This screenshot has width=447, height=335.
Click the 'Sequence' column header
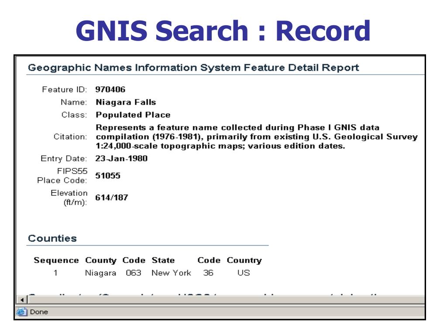[x=56, y=260]
